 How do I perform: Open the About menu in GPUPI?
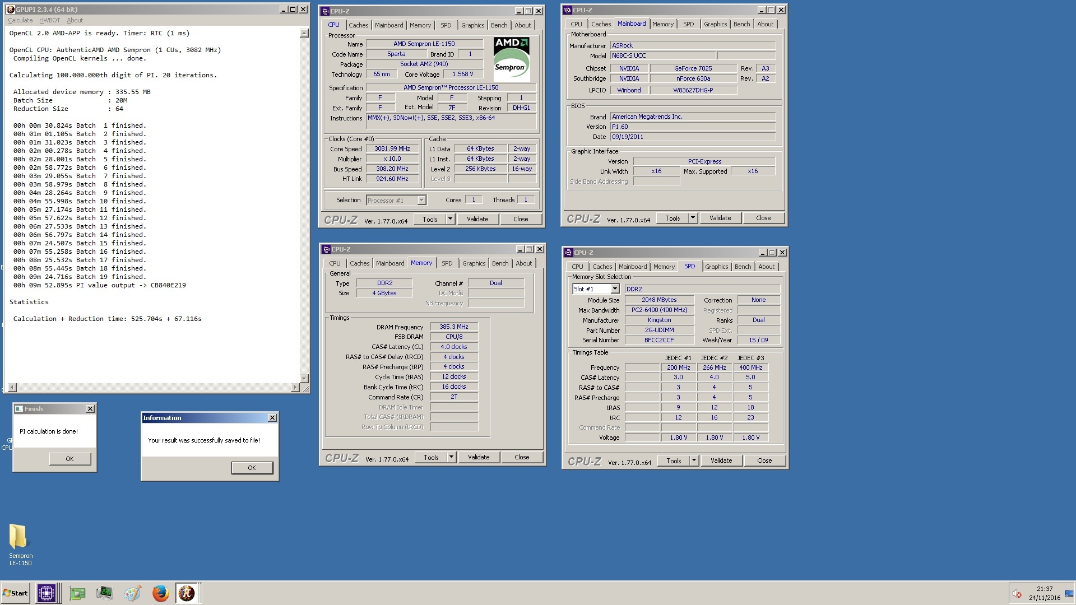point(75,20)
